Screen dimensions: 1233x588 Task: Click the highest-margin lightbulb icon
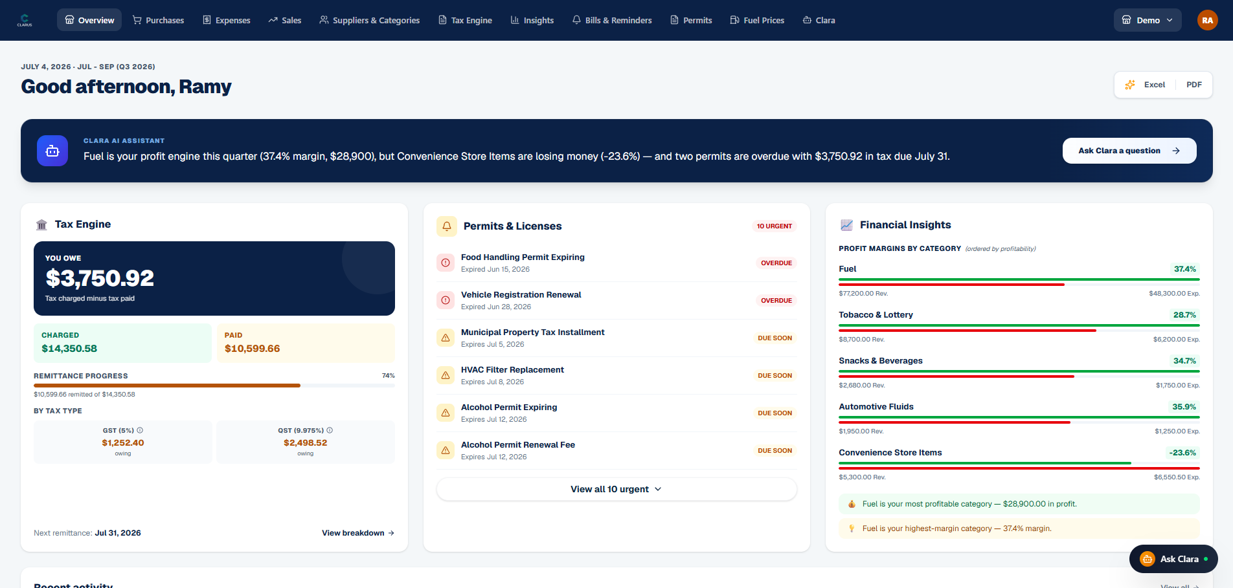point(852,528)
